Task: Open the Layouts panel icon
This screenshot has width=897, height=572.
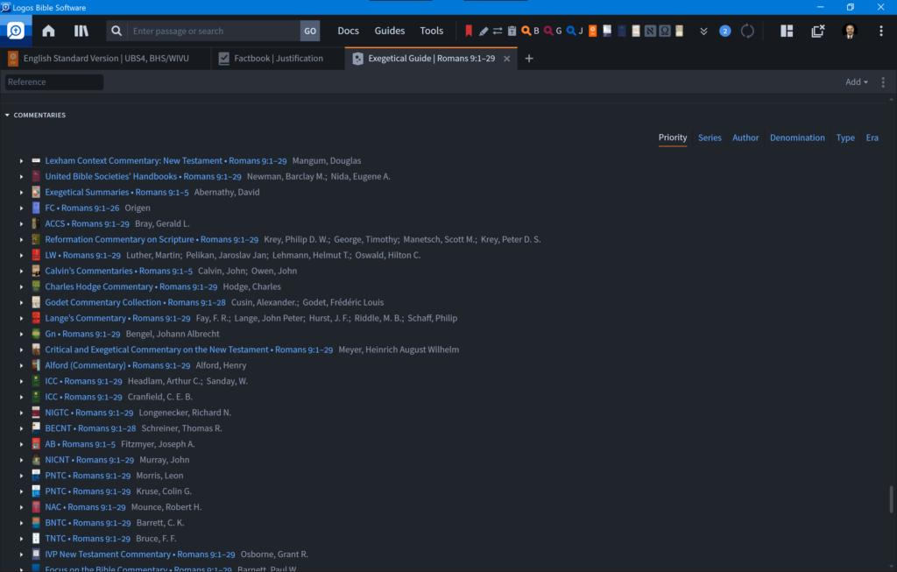Action: click(787, 31)
